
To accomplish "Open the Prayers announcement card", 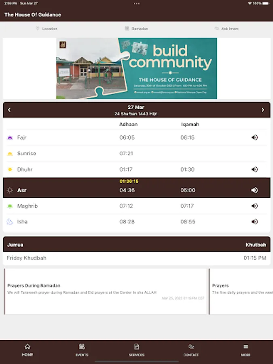I will 241,292.
